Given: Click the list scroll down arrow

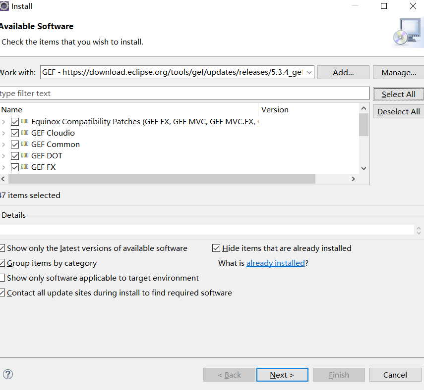Looking at the screenshot, I should click(x=363, y=168).
